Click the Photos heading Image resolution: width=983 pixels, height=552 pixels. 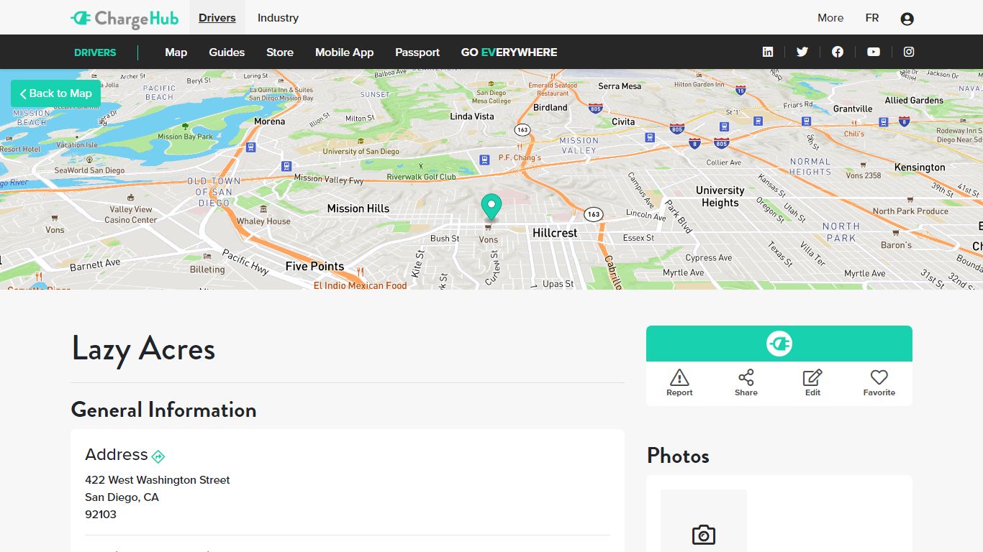pos(678,456)
